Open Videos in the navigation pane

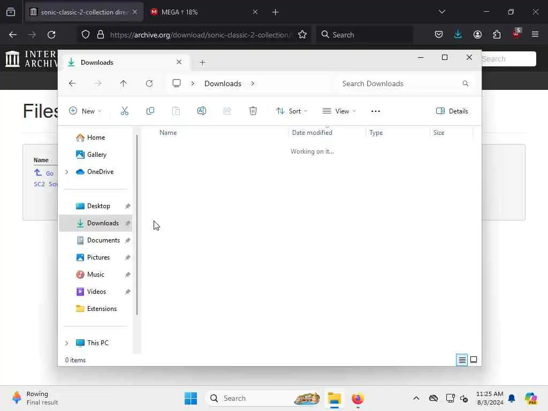click(95, 292)
